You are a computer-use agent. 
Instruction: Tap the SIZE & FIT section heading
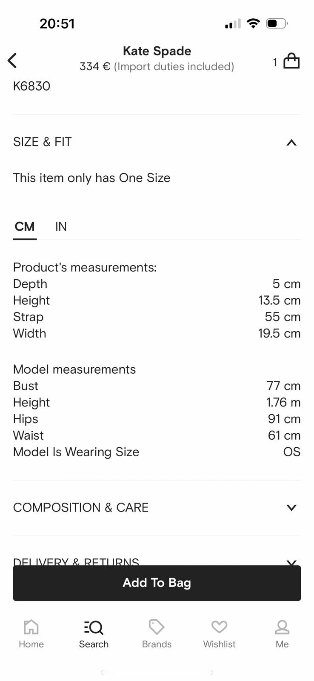pos(43,142)
